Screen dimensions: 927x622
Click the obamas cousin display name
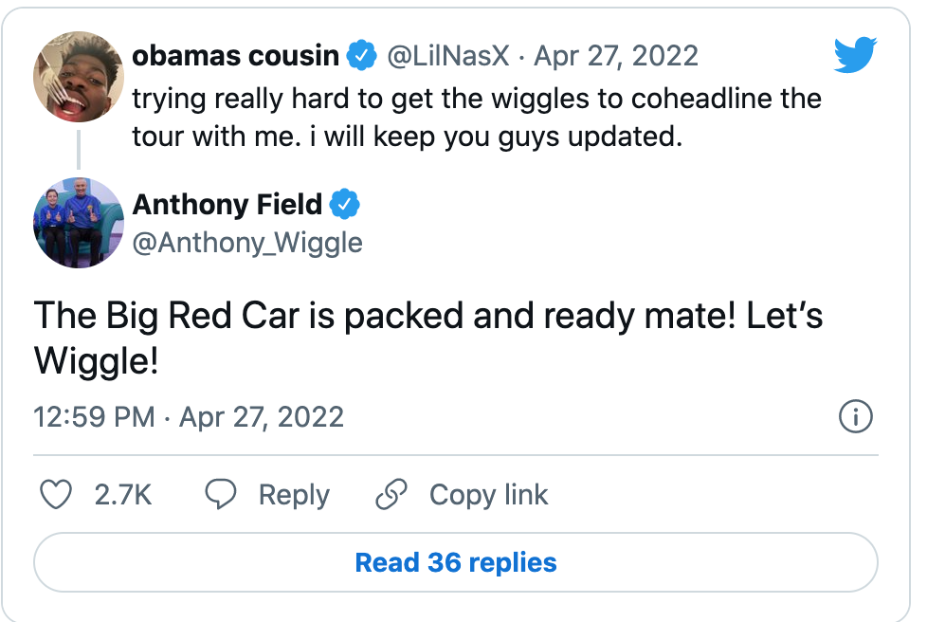[235, 56]
